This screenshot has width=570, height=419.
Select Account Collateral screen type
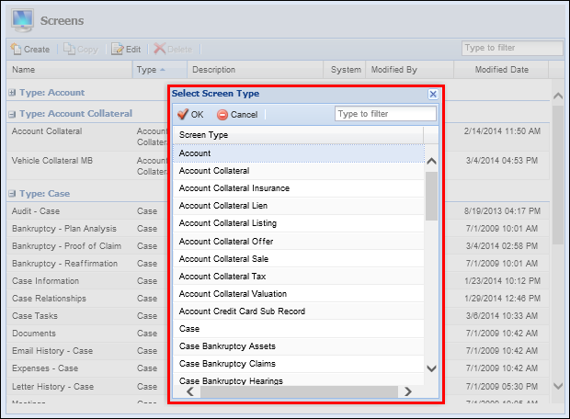coord(299,171)
